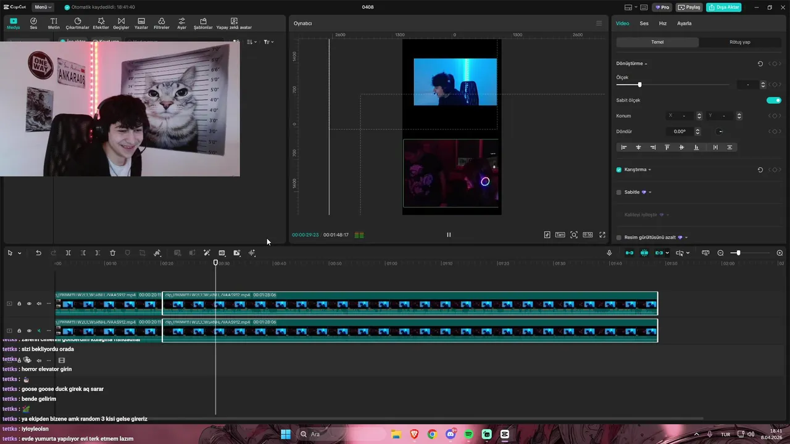Open the Oynatıcı player menu icon
This screenshot has height=444, width=790.
point(599,23)
